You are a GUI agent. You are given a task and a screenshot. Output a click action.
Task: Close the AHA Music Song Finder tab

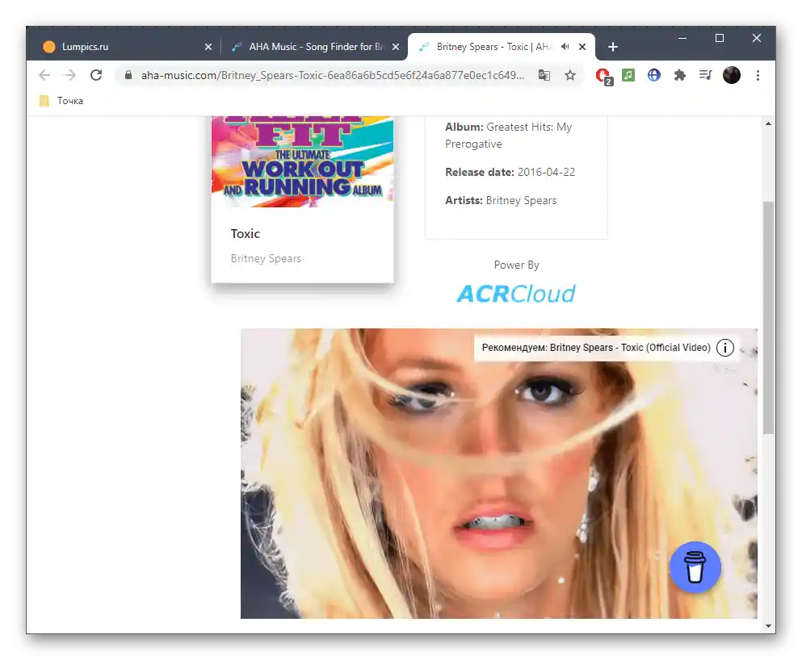click(x=396, y=47)
